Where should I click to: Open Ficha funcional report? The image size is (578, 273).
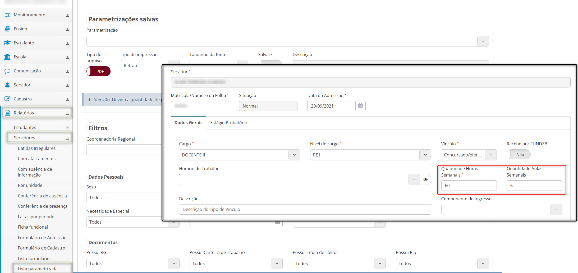coord(33,227)
